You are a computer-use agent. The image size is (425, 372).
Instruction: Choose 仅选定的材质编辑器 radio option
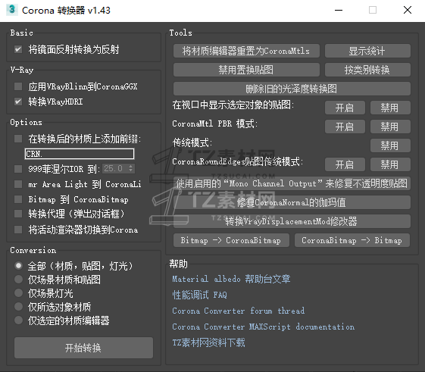point(18,320)
